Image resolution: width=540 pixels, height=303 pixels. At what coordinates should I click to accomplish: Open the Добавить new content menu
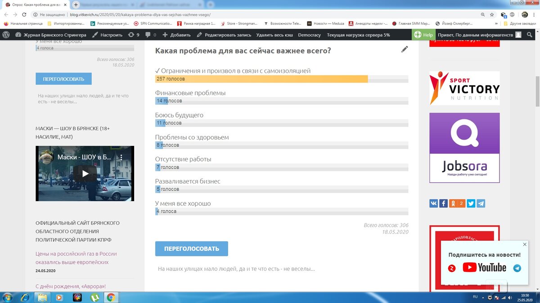[177, 35]
